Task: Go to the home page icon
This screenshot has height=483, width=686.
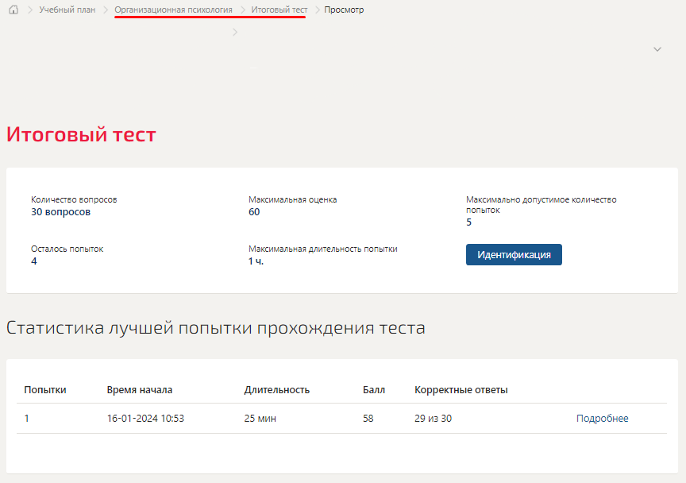Action: pyautogui.click(x=13, y=10)
